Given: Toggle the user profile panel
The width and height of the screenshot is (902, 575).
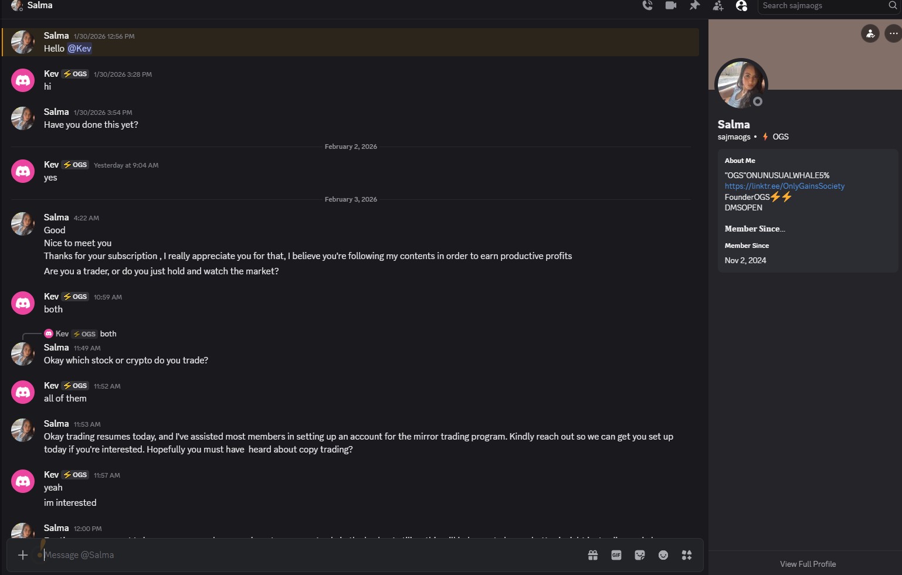Looking at the screenshot, I should 741,6.
